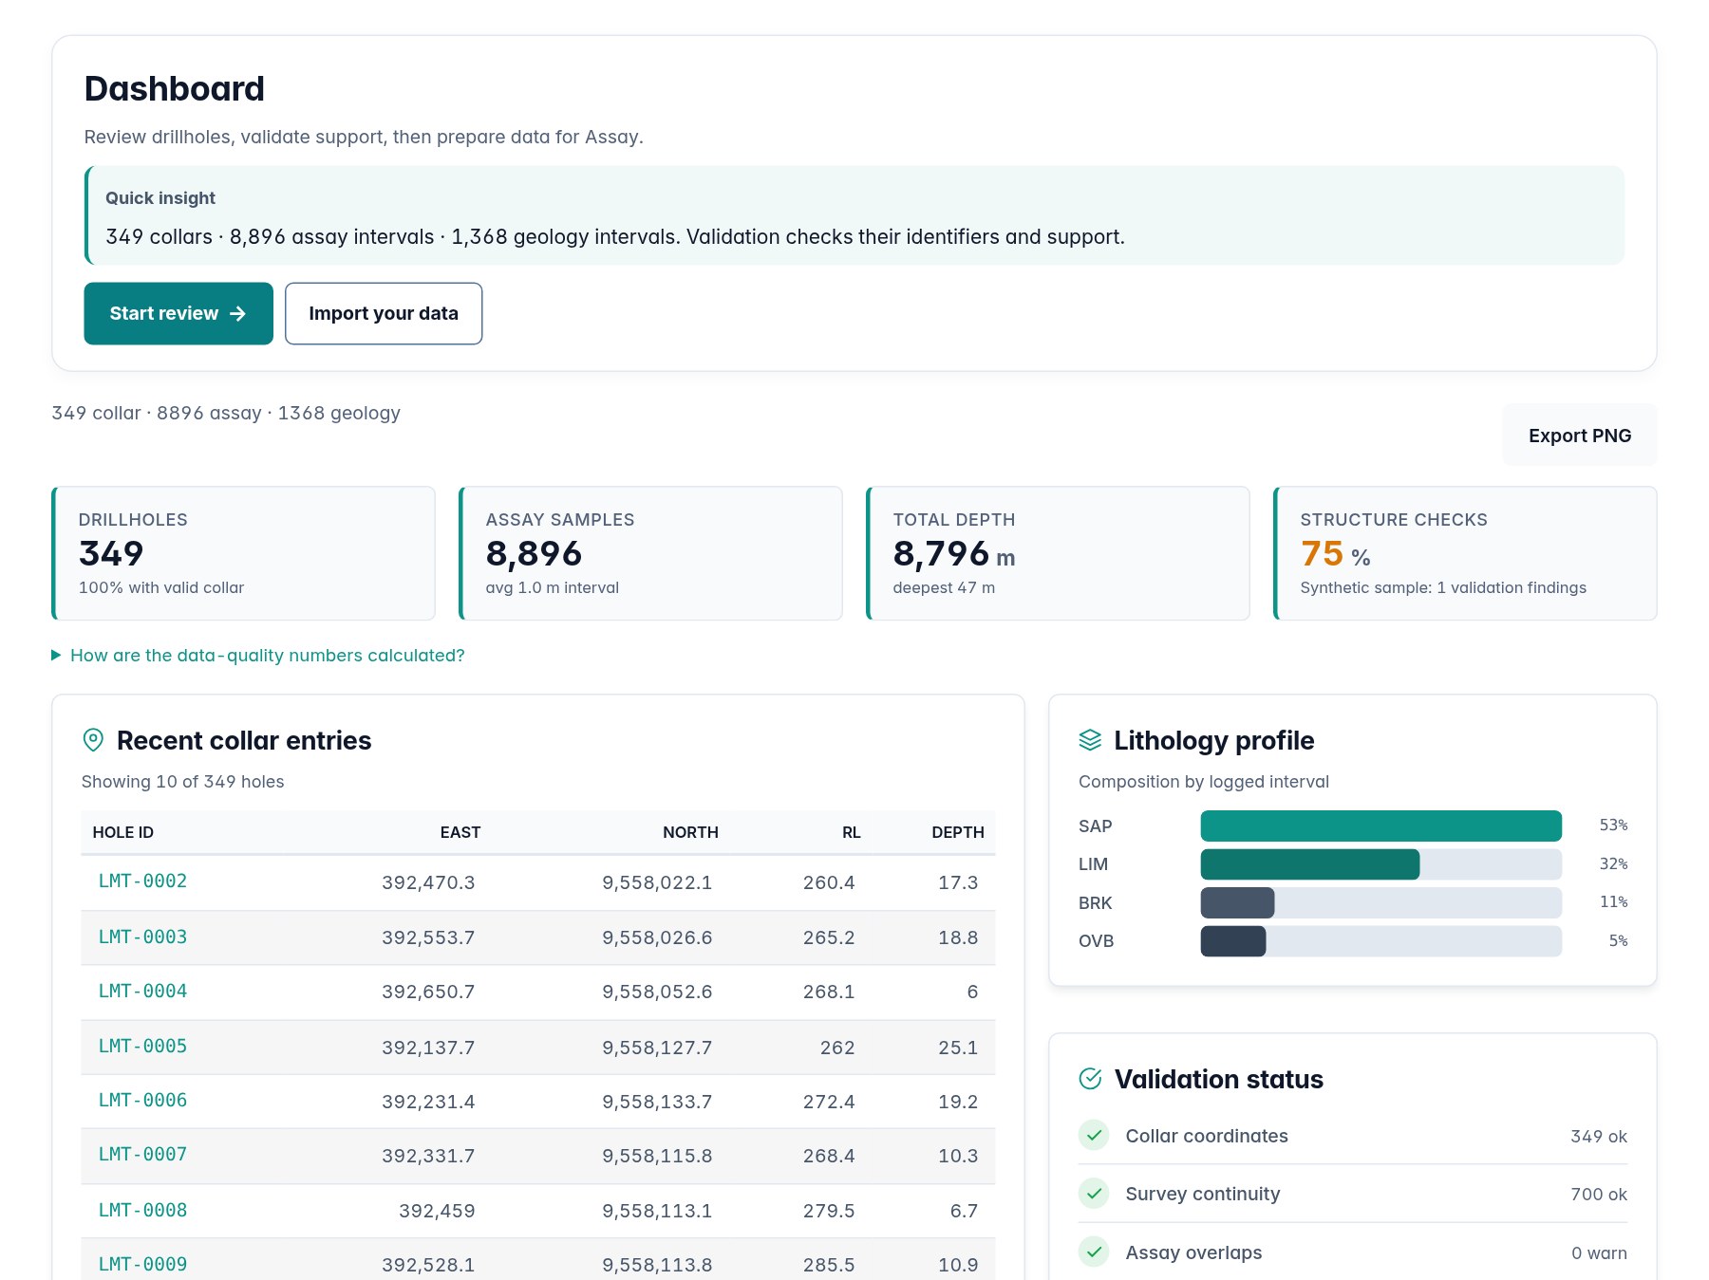Click the NORTH column header
Viewport: 1709px width, 1280px height.
point(690,832)
